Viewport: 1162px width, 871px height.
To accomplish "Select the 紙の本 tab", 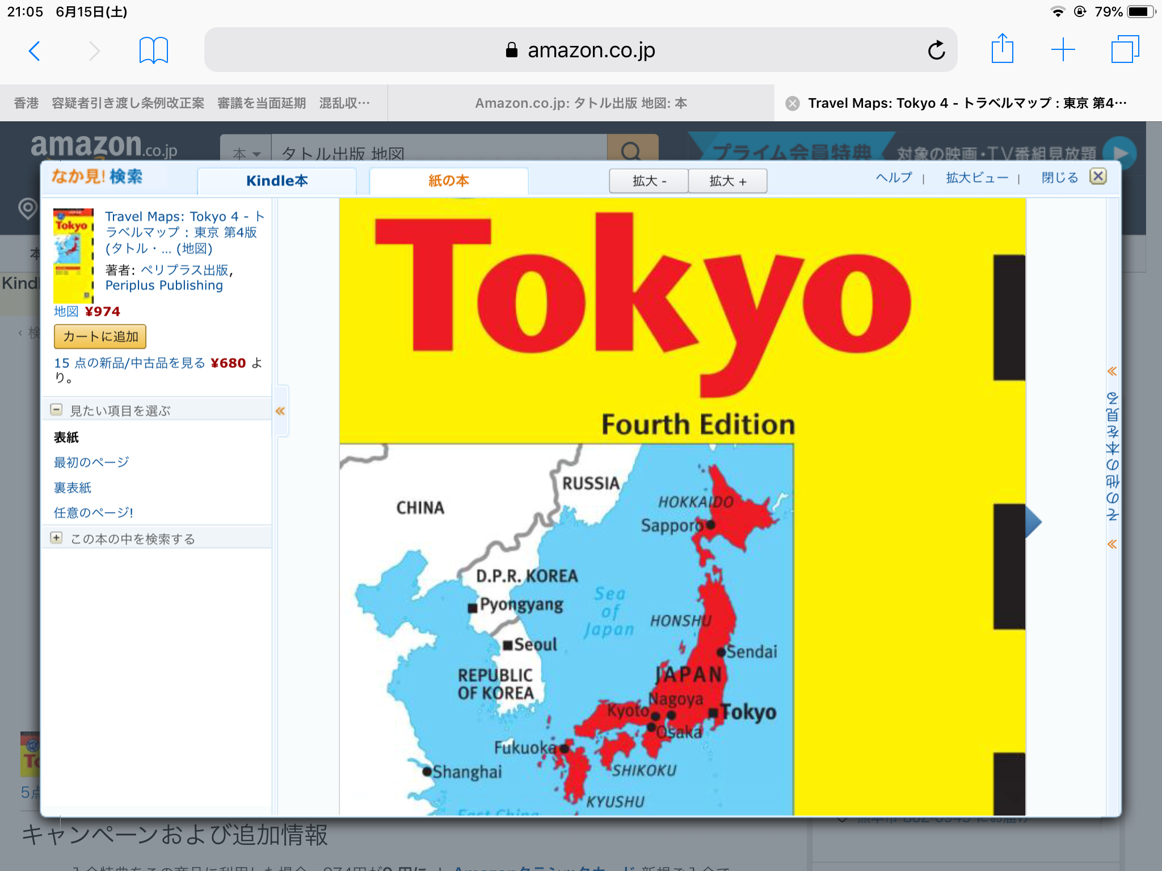I will (448, 181).
